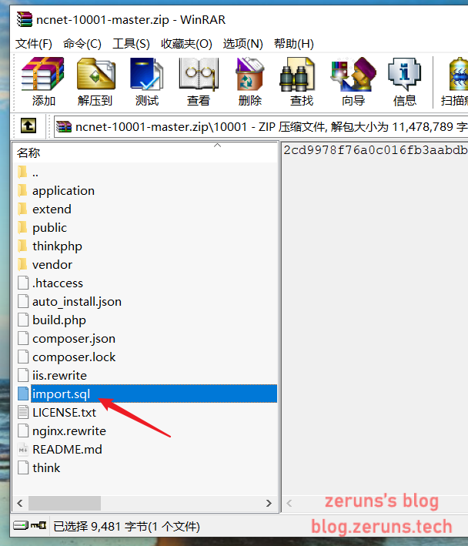Select the public folder icon
The height and width of the screenshot is (546, 468).
tap(22, 227)
